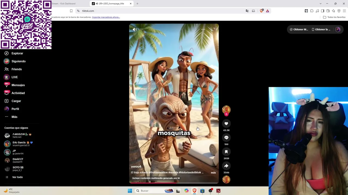Click Importar marcadores ahora link
This screenshot has height=195, width=348.
[106, 17]
